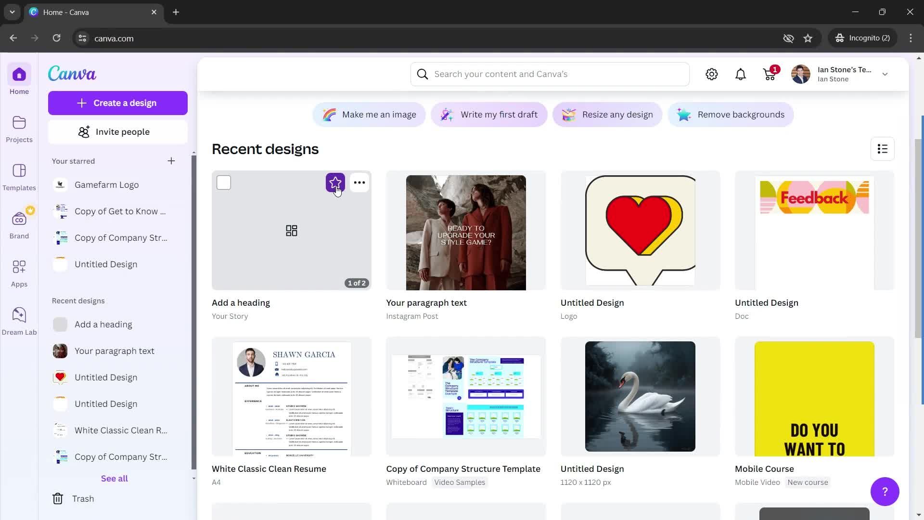Click the Invite people button
The height and width of the screenshot is (520, 924).
click(x=116, y=131)
